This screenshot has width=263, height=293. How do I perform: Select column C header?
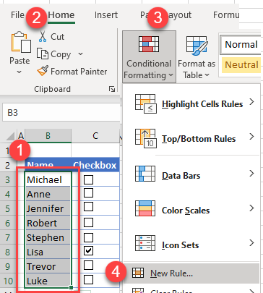tap(95, 136)
